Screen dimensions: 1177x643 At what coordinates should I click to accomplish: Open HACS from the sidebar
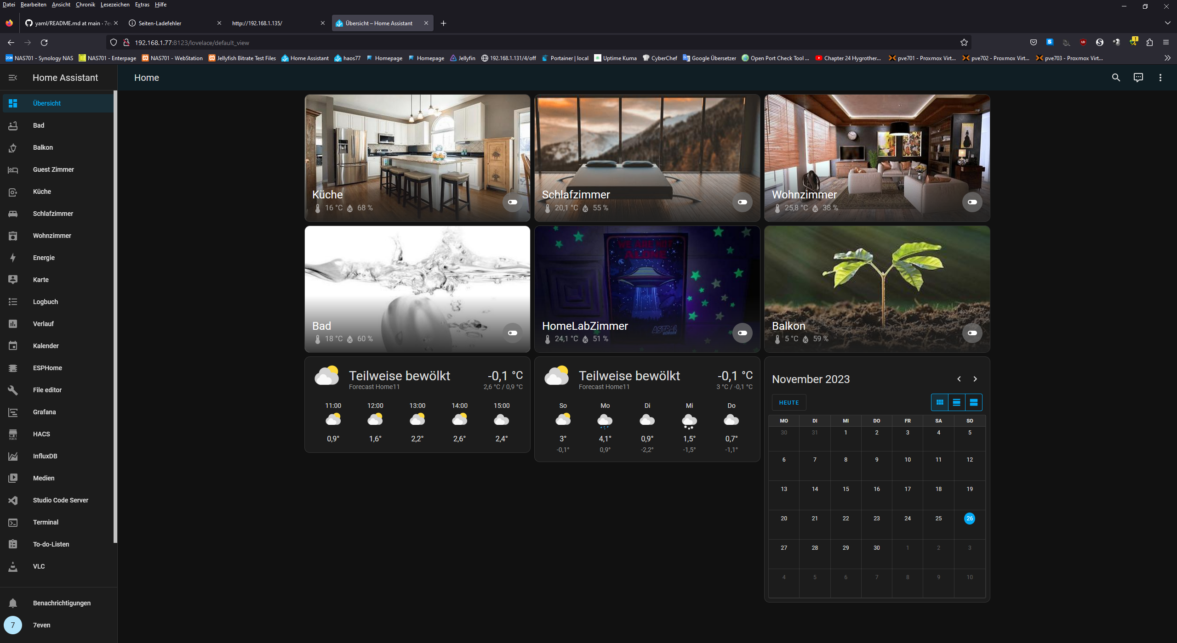[x=41, y=434]
